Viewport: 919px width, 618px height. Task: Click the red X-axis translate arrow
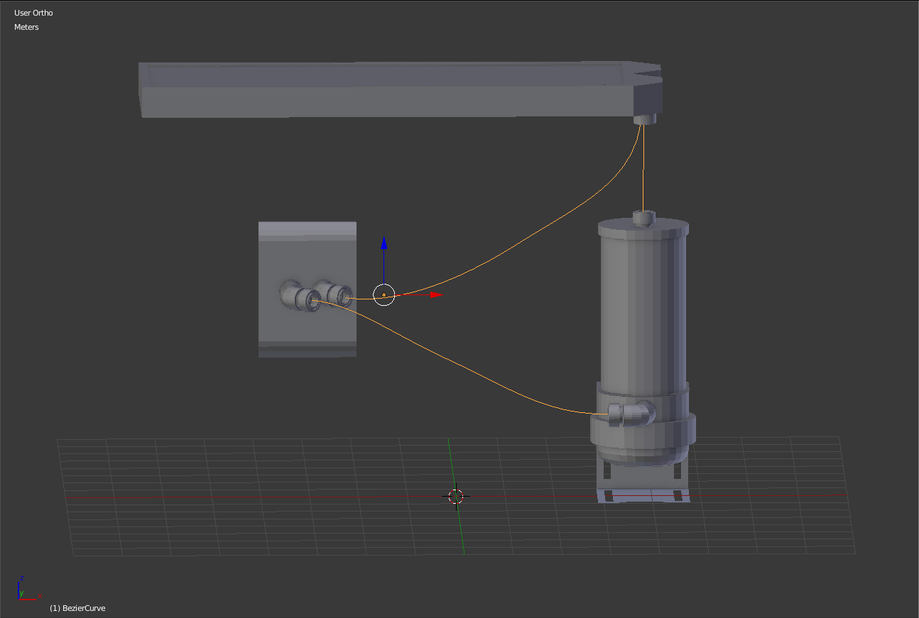click(435, 294)
